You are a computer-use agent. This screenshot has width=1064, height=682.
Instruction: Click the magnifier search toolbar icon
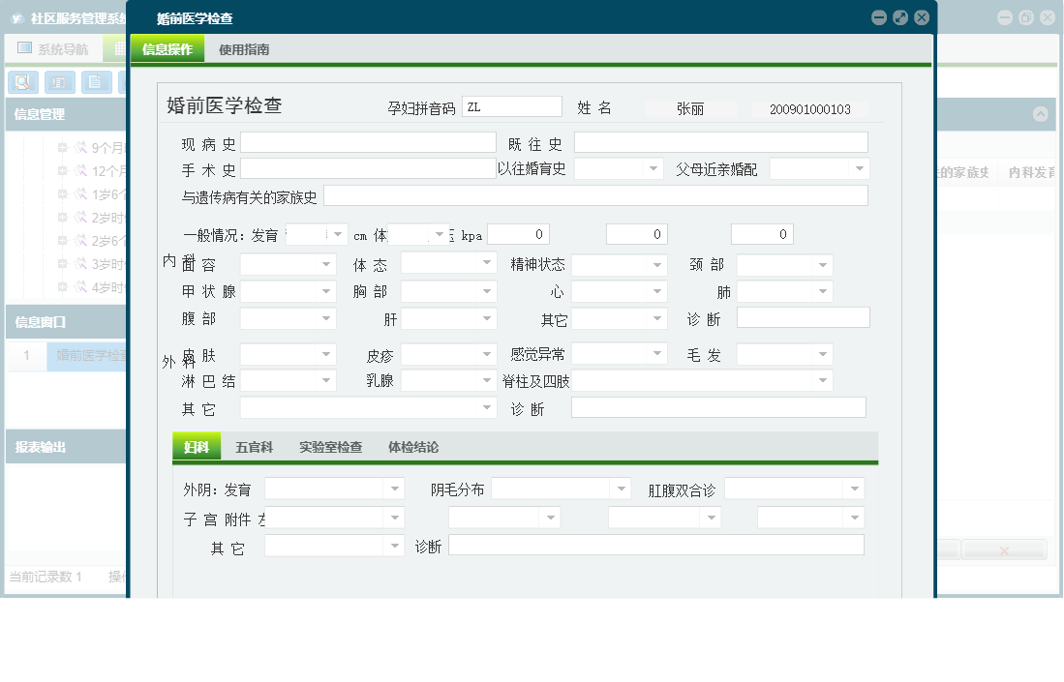click(x=22, y=82)
